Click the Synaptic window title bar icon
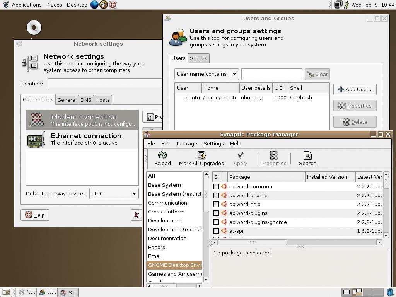The image size is (396, 297). pyautogui.click(x=147, y=134)
